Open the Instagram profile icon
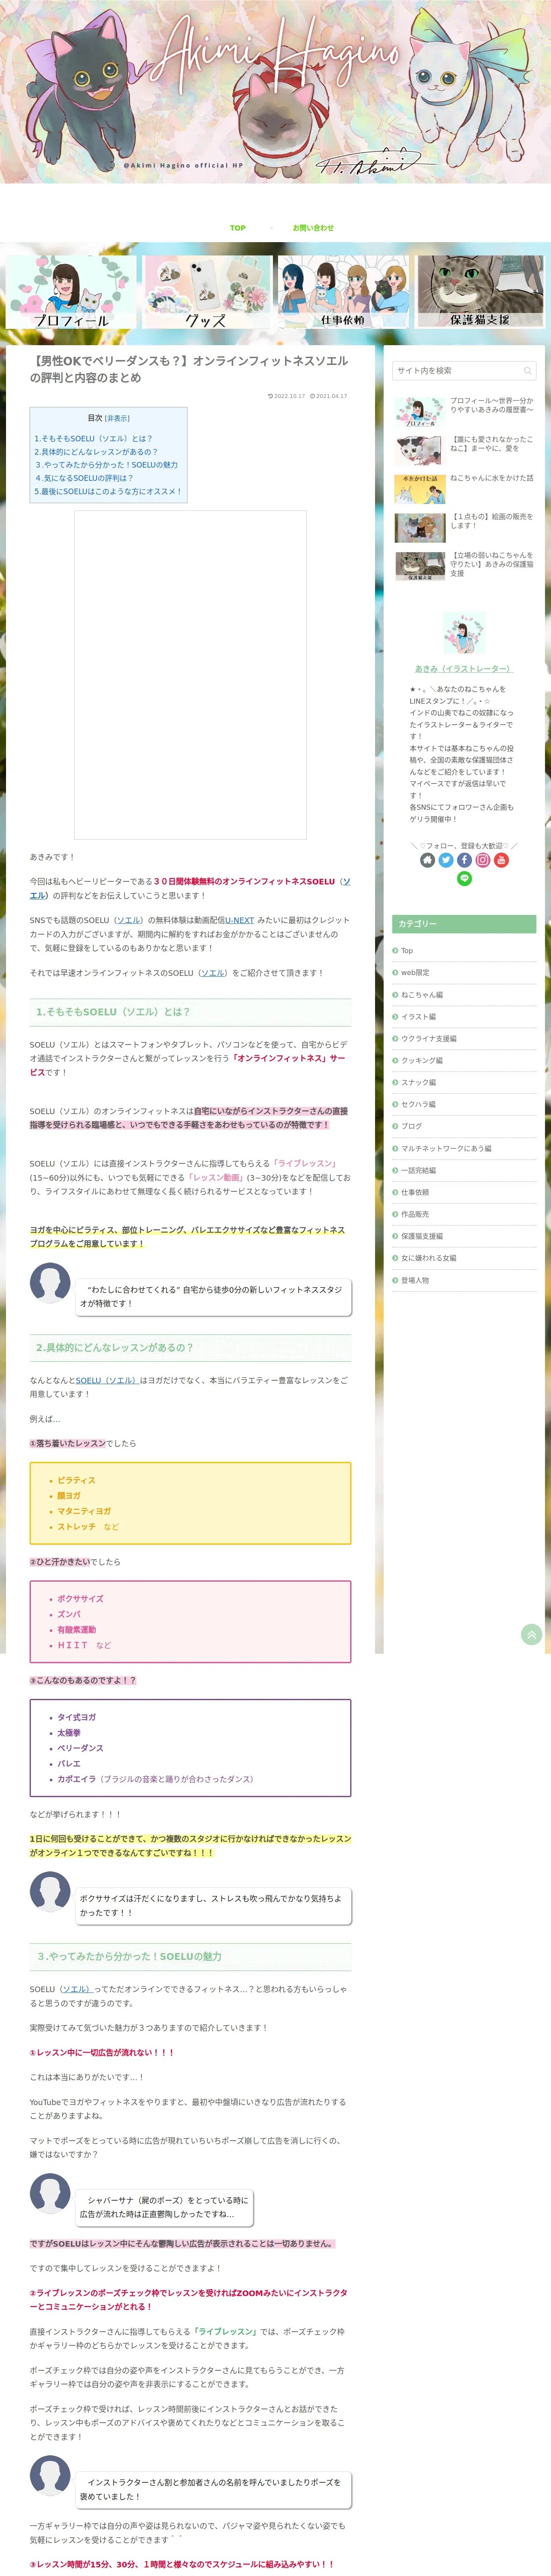Viewport: 551px width, 2576px height. click(483, 860)
